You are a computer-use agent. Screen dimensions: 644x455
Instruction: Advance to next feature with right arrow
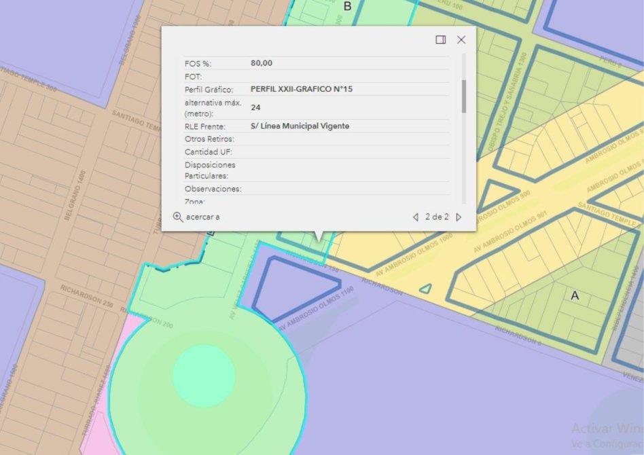click(459, 217)
